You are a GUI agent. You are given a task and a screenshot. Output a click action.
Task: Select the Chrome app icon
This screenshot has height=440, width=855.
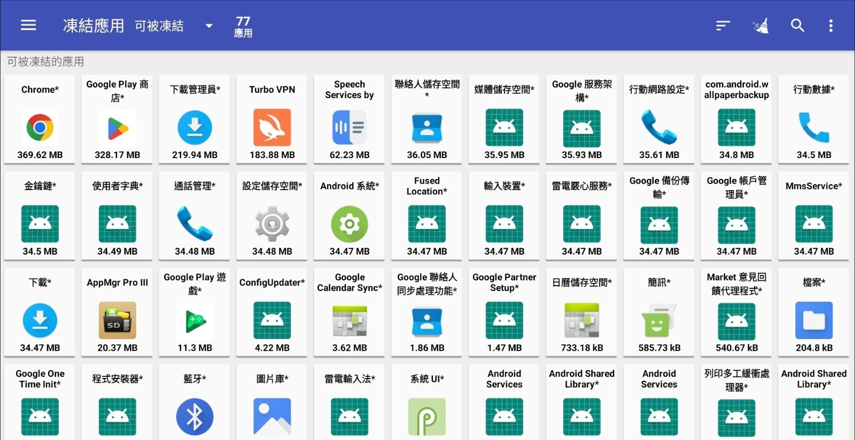pos(40,128)
